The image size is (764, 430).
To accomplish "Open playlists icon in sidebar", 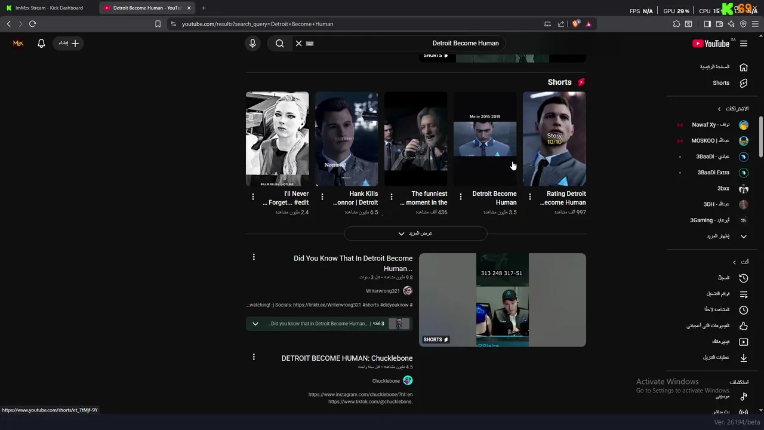I will [744, 294].
